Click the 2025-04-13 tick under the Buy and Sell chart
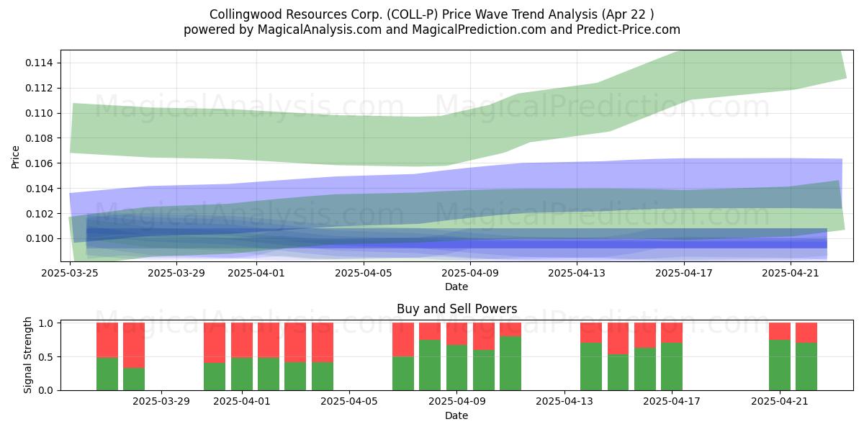 [564, 402]
